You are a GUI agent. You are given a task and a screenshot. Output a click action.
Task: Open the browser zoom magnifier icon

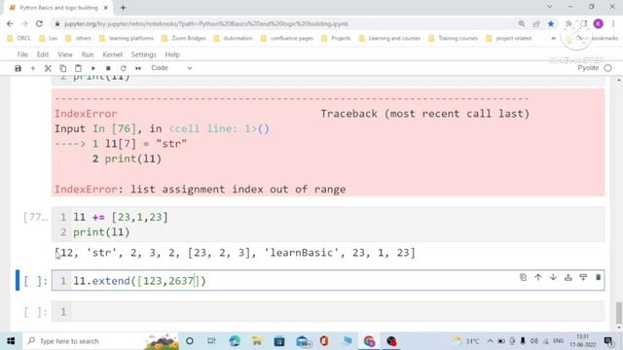(522, 23)
